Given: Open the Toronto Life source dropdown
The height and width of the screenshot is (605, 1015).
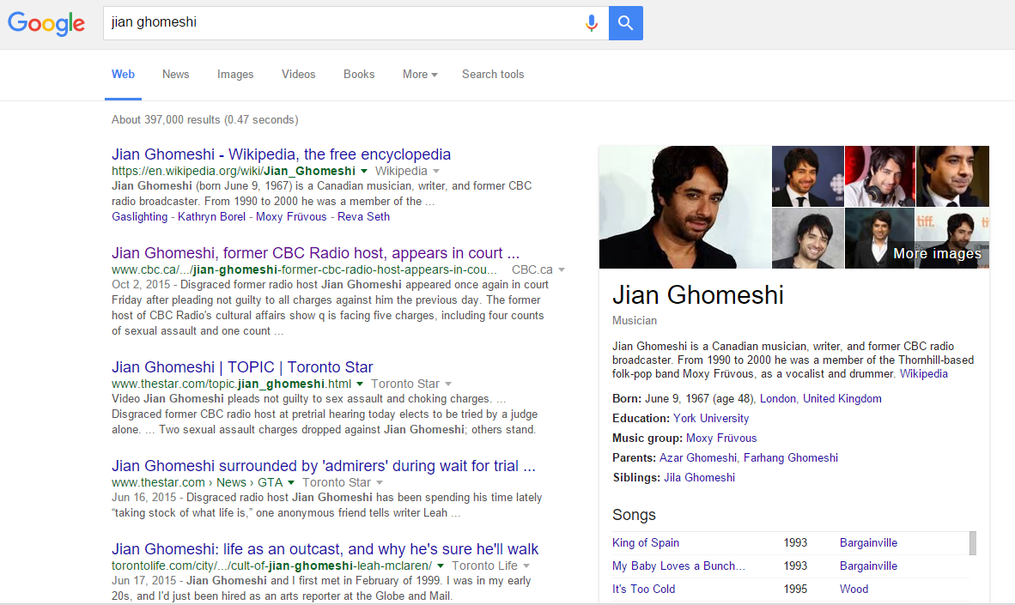Looking at the screenshot, I should [526, 566].
